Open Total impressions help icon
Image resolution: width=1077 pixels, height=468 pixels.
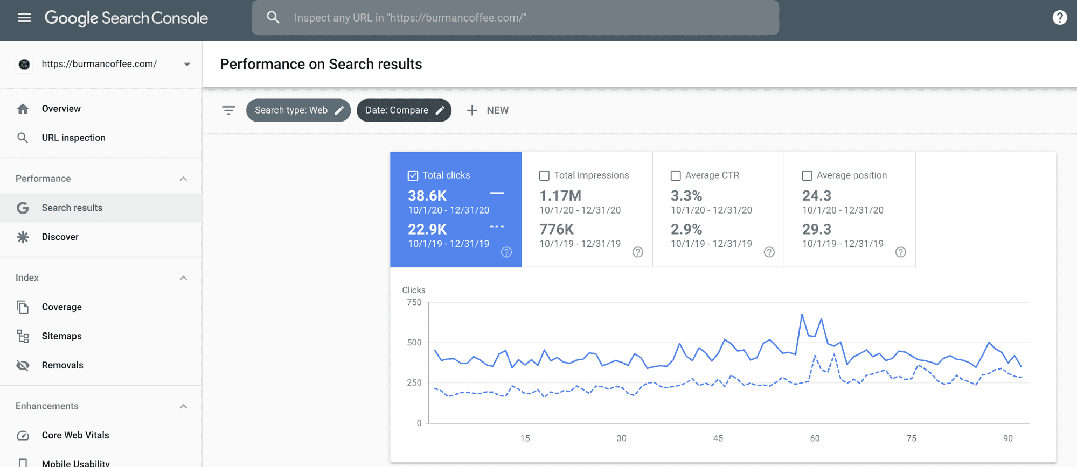click(638, 252)
